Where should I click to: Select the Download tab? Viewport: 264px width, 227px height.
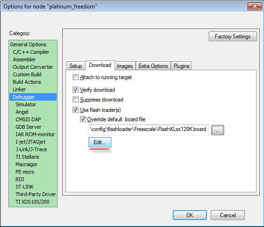click(x=100, y=65)
